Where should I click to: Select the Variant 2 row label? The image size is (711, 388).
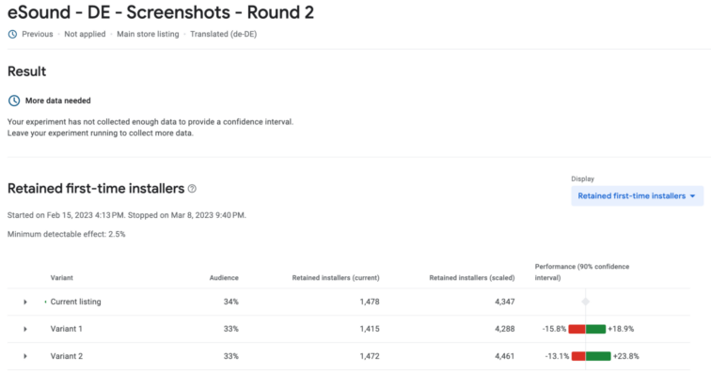point(67,356)
